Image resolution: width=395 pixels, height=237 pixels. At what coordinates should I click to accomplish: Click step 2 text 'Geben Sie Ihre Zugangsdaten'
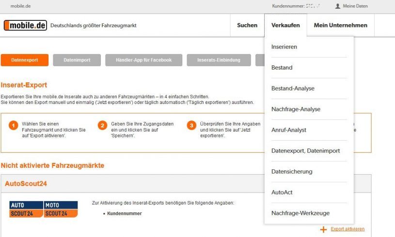point(142,130)
